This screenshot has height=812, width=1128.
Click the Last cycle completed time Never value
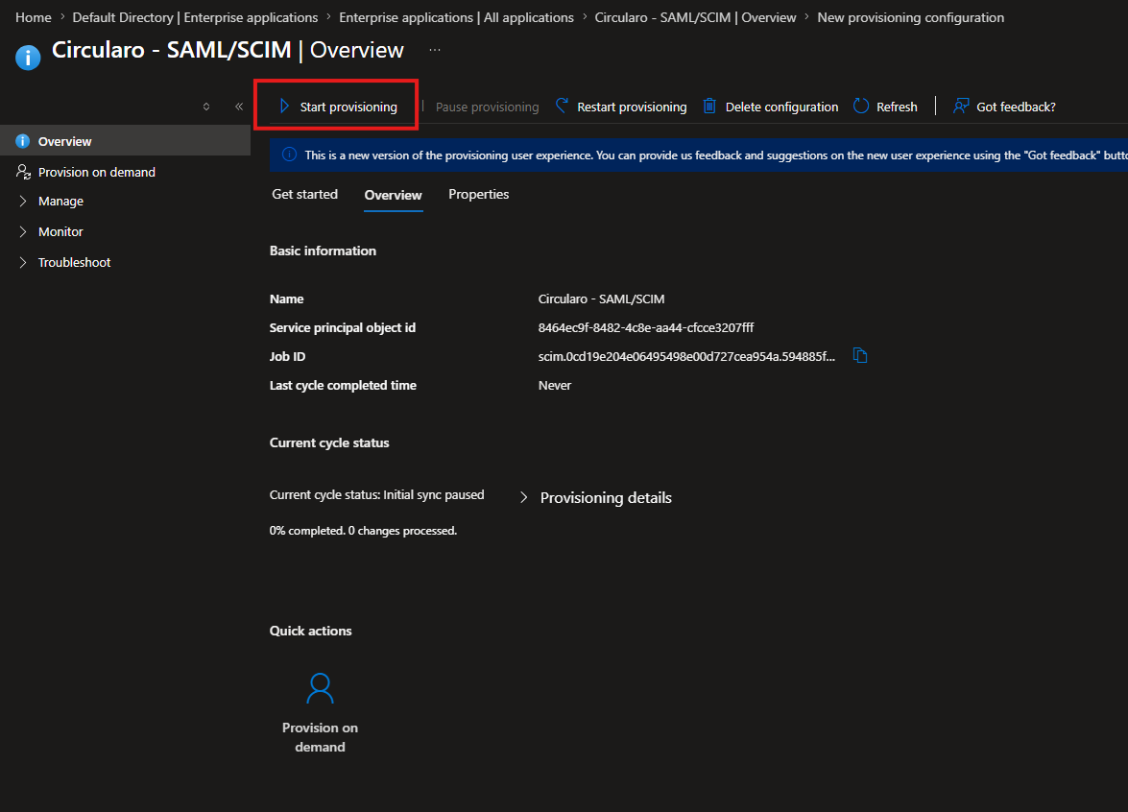[555, 386]
